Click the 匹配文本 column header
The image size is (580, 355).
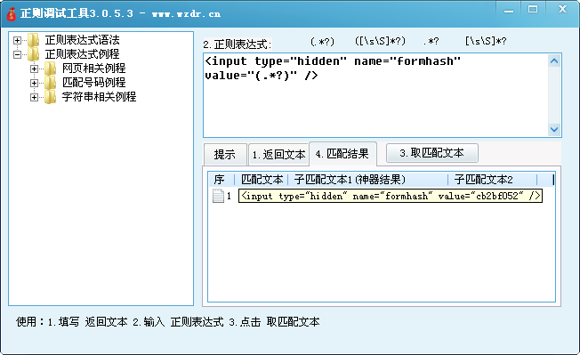[x=262, y=180]
